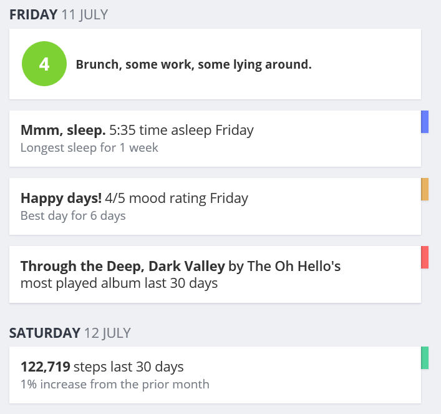
Task: Click the artist name 'The Oh Hello's'
Action: coord(294,267)
